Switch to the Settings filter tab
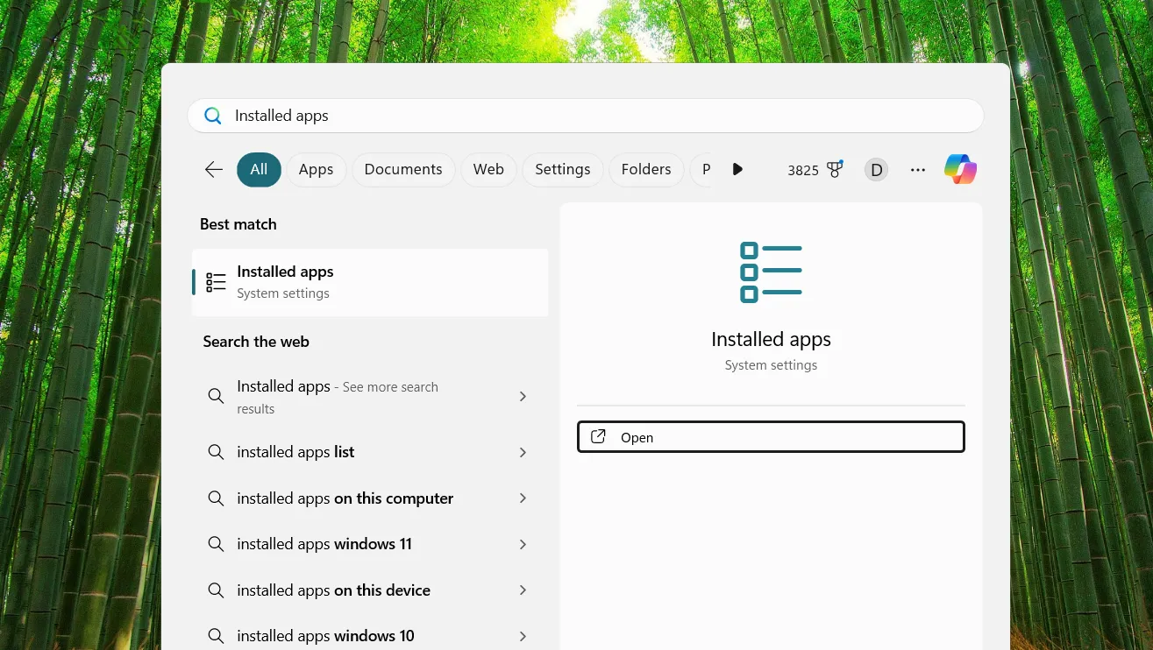Image resolution: width=1153 pixels, height=650 pixels. click(562, 169)
